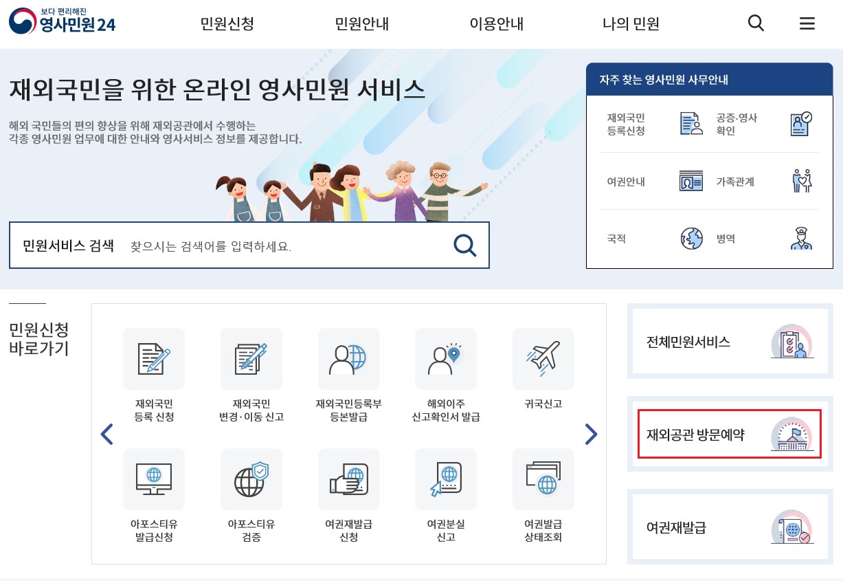Click the 해외이주 신고확인서 발급 label
Screen dimensions: 843x581
(446, 410)
